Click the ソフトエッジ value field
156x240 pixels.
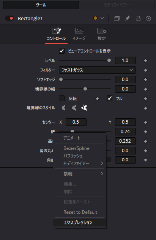(x=125, y=79)
